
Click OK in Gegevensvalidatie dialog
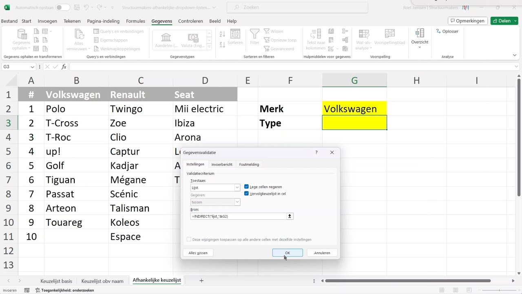point(288,253)
